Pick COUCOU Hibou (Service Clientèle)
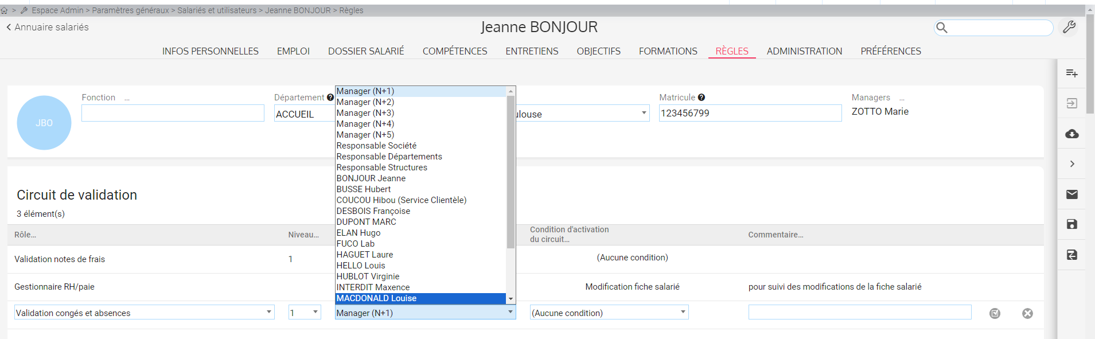Image resolution: width=1095 pixels, height=339 pixels. (x=420, y=200)
